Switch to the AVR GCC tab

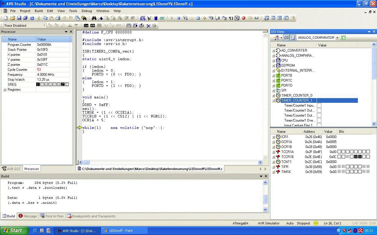coord(12,169)
